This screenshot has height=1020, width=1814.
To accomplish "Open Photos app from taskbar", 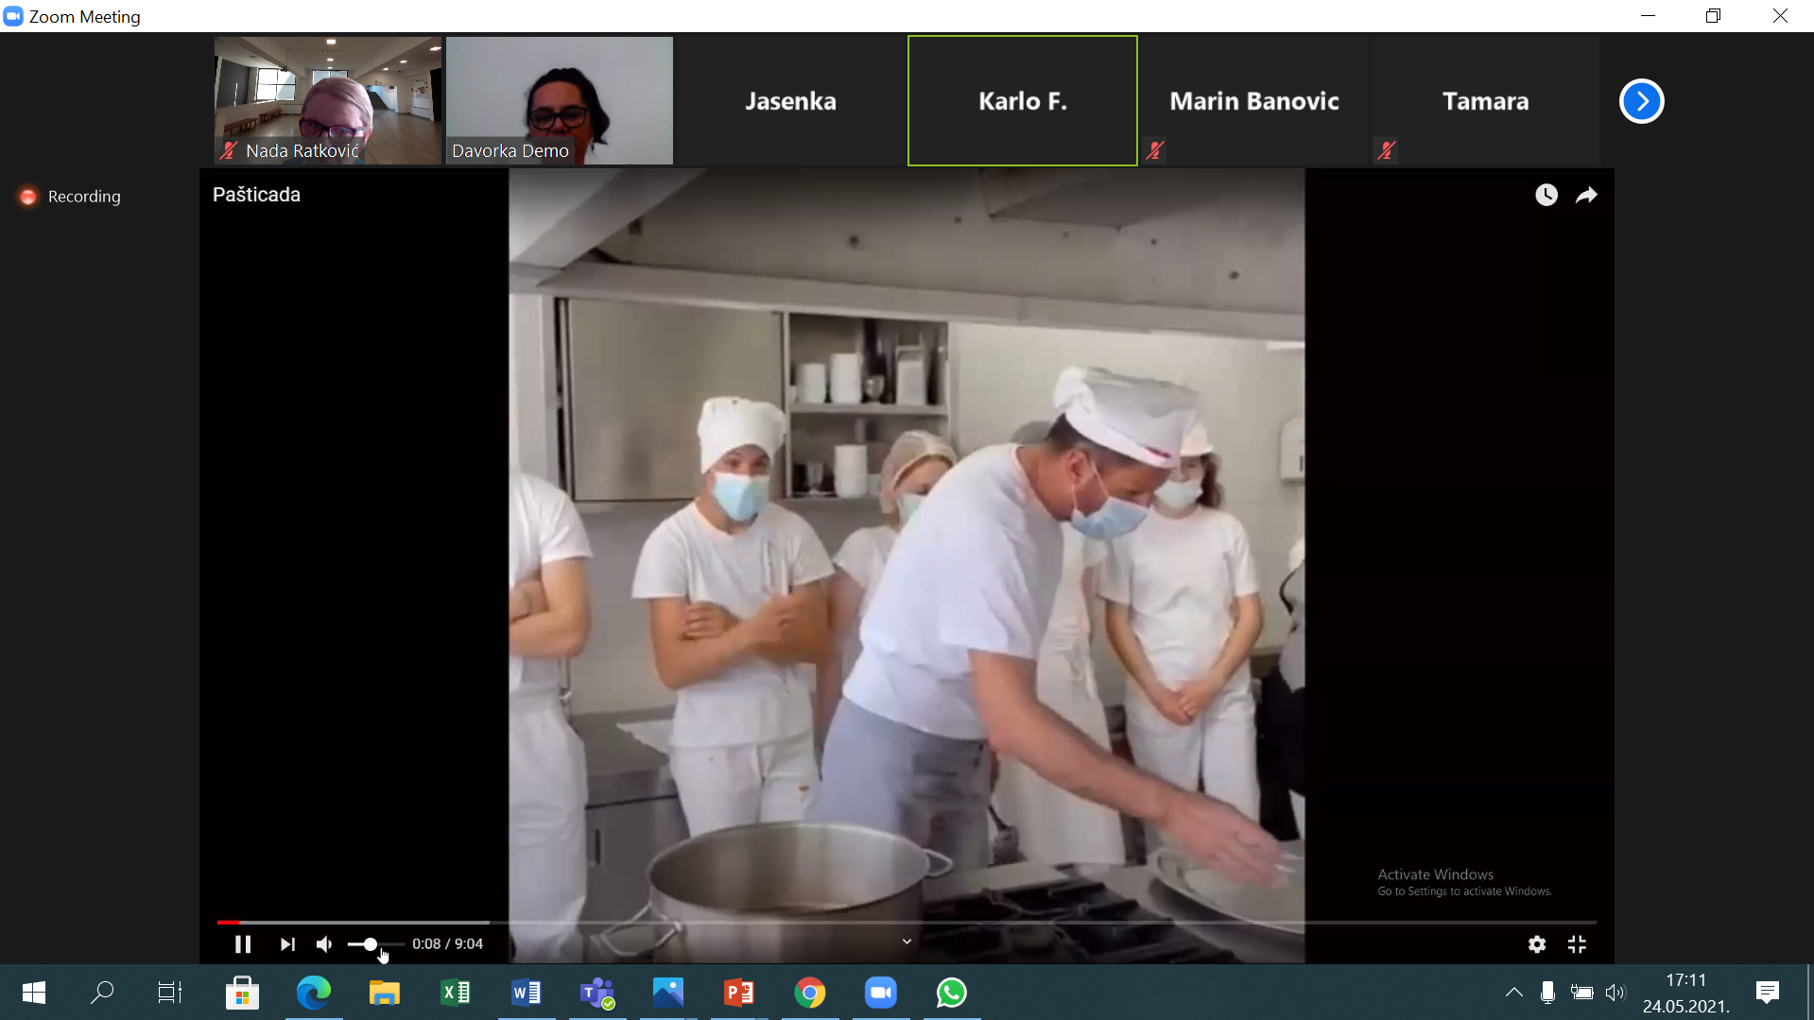I will 667,993.
